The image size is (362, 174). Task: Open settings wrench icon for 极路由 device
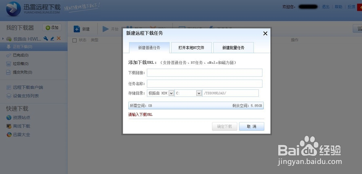pyautogui.click(x=46, y=39)
